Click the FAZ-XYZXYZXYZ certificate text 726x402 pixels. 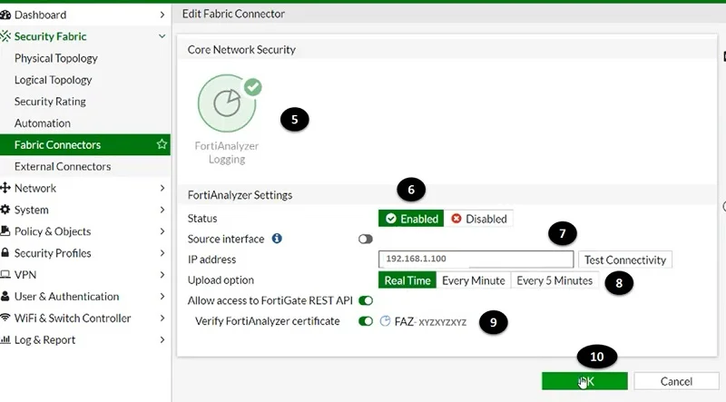pyautogui.click(x=430, y=321)
